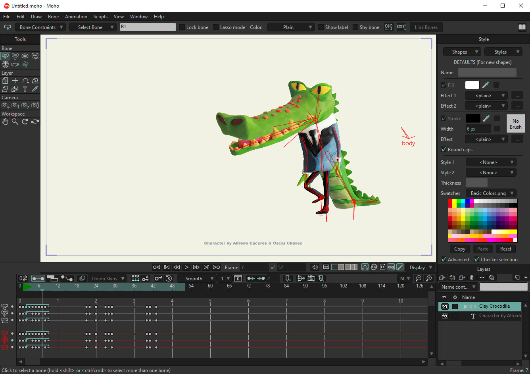530x374 pixels.
Task: Hide the Clay Crocodile layer
Action: coord(445,307)
